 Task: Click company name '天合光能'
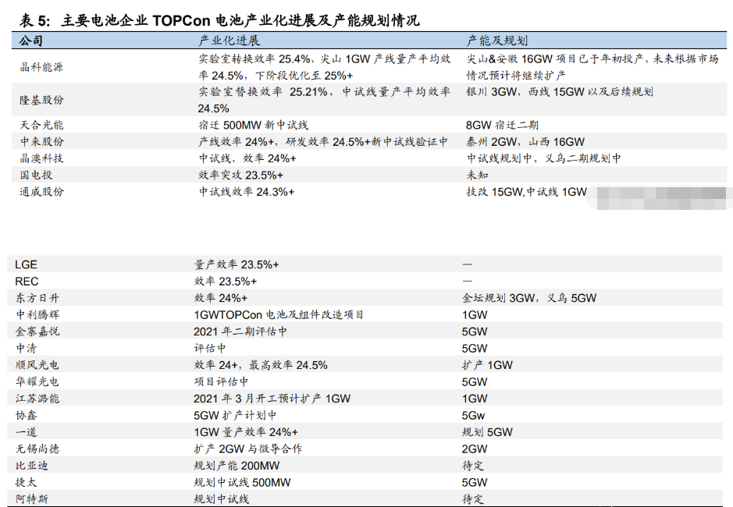[x=41, y=126]
